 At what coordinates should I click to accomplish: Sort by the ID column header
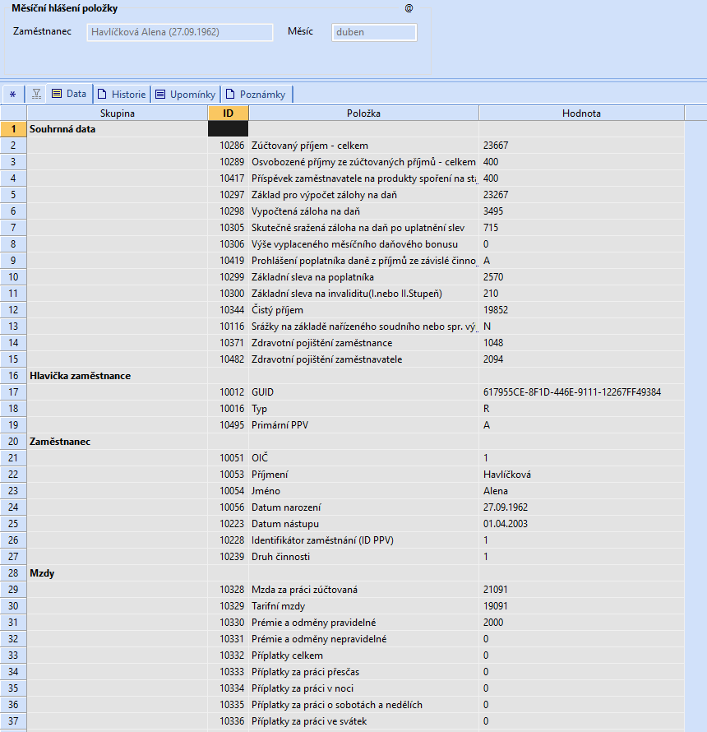(229, 113)
